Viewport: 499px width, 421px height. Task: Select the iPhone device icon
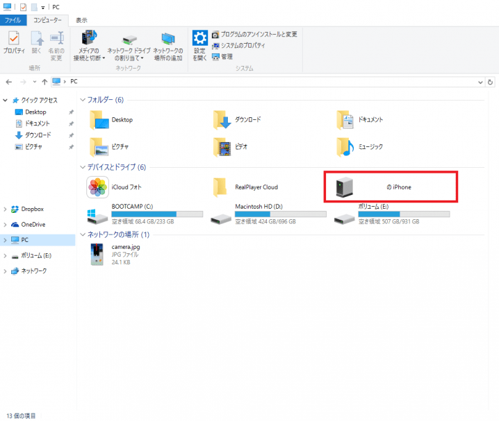(345, 187)
